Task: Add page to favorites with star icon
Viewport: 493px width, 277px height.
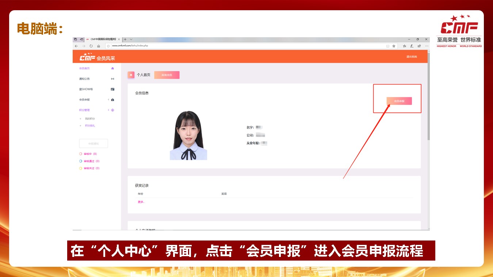Action: tap(394, 46)
